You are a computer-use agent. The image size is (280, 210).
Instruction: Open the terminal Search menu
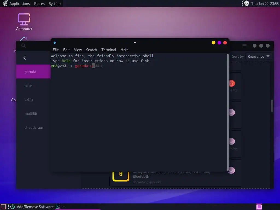pyautogui.click(x=91, y=50)
